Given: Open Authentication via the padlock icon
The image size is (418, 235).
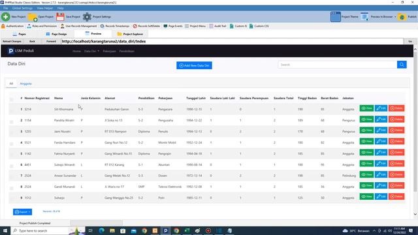Looking at the screenshot, I should pyautogui.click(x=3, y=26).
